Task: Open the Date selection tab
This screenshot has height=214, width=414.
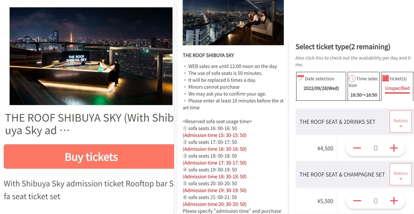Action: coord(321,86)
